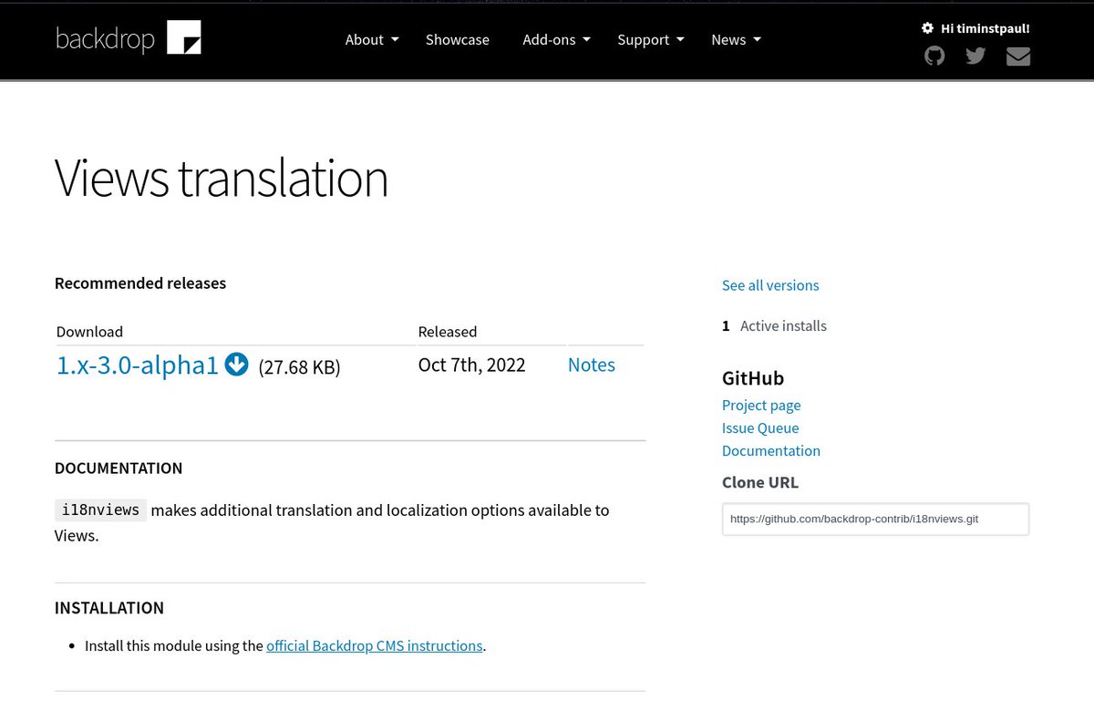This screenshot has width=1094, height=710.
Task: Click the INSTALLATION section heading
Action: click(x=109, y=608)
